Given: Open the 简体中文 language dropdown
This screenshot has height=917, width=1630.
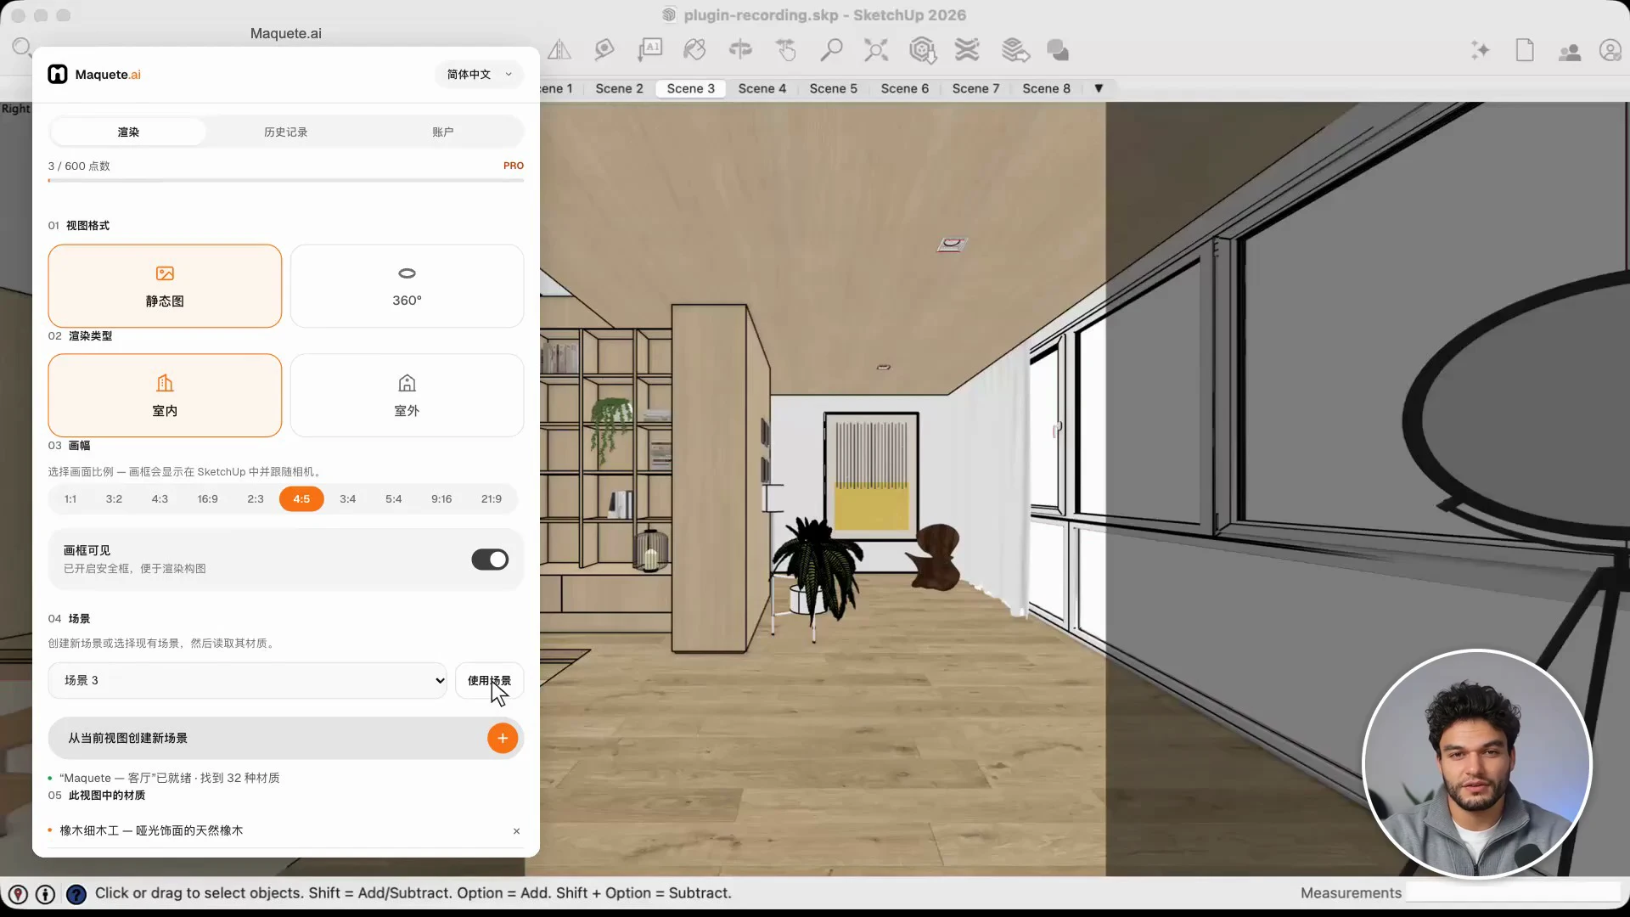Looking at the screenshot, I should 480,75.
